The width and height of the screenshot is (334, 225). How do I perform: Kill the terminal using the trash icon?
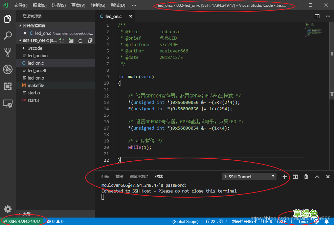[306, 176]
